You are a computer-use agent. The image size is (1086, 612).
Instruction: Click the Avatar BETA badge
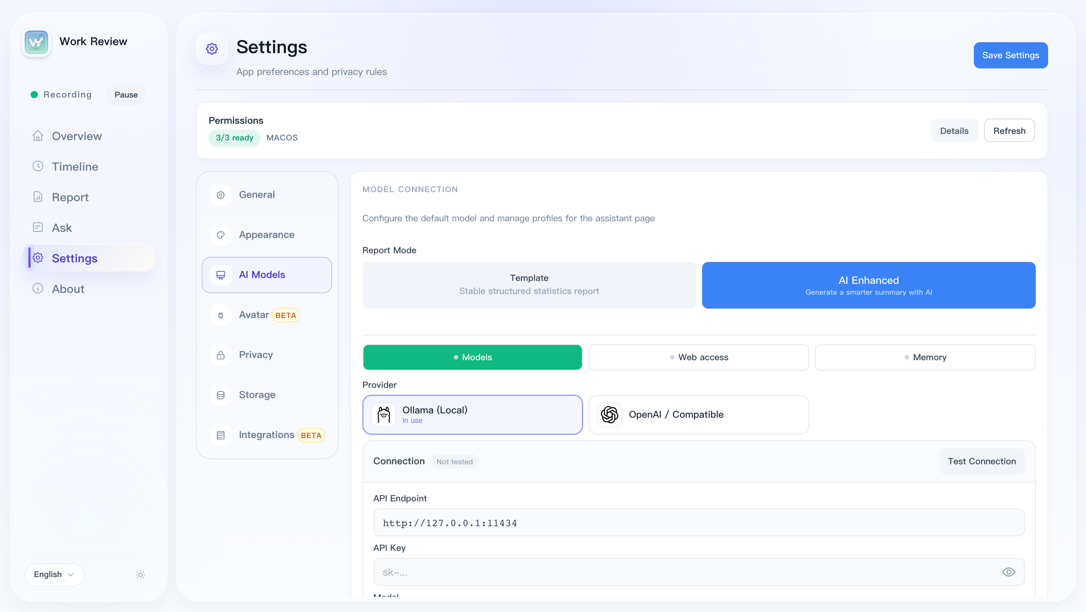click(x=286, y=315)
